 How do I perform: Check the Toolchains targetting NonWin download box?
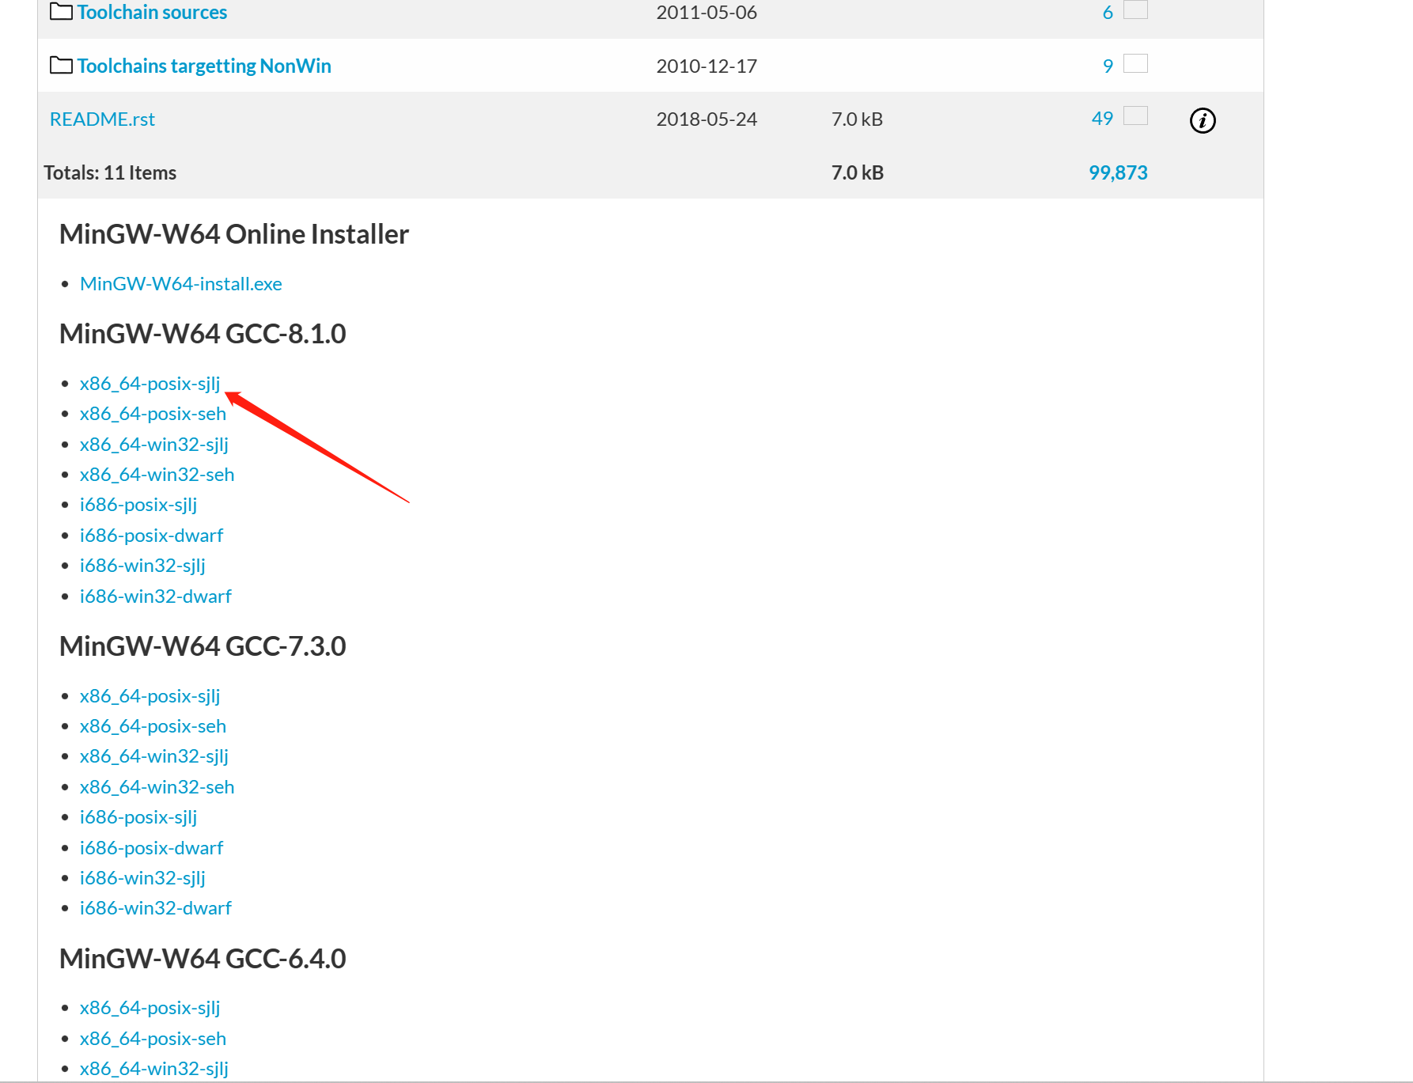click(x=1135, y=63)
